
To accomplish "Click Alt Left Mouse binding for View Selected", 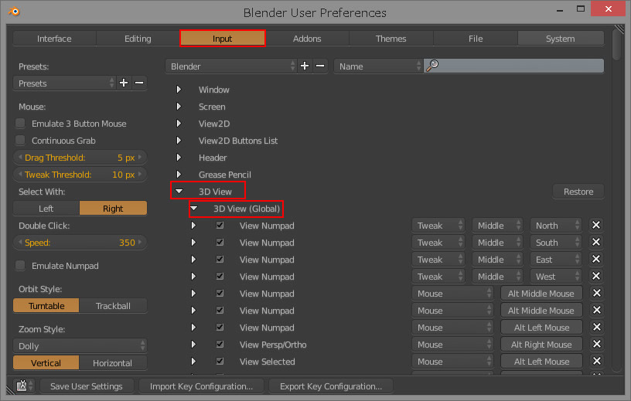I will tap(541, 361).
